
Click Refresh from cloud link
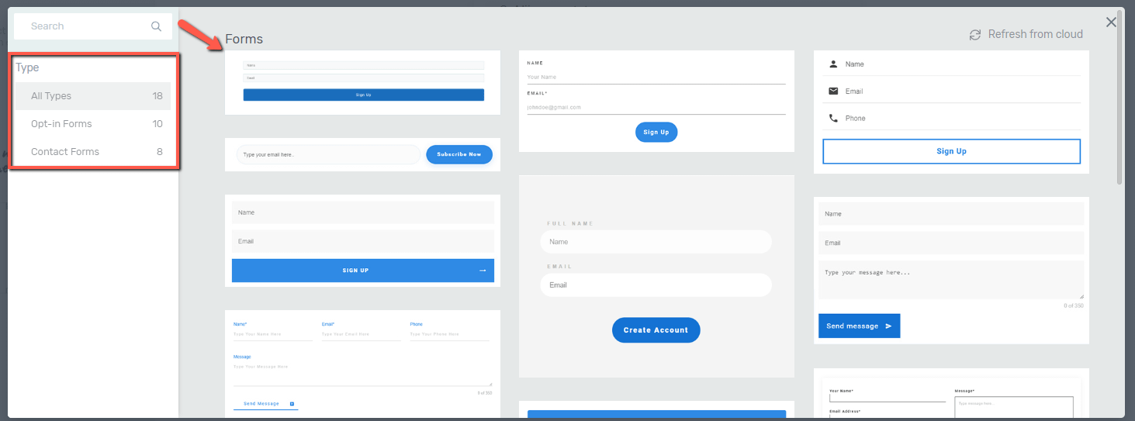click(x=1035, y=35)
